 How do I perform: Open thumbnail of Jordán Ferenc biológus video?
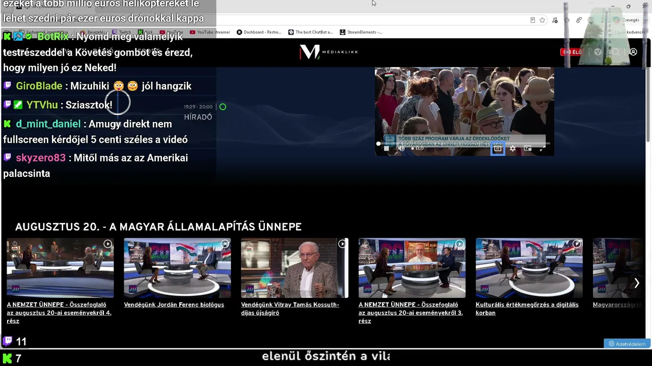point(177,268)
